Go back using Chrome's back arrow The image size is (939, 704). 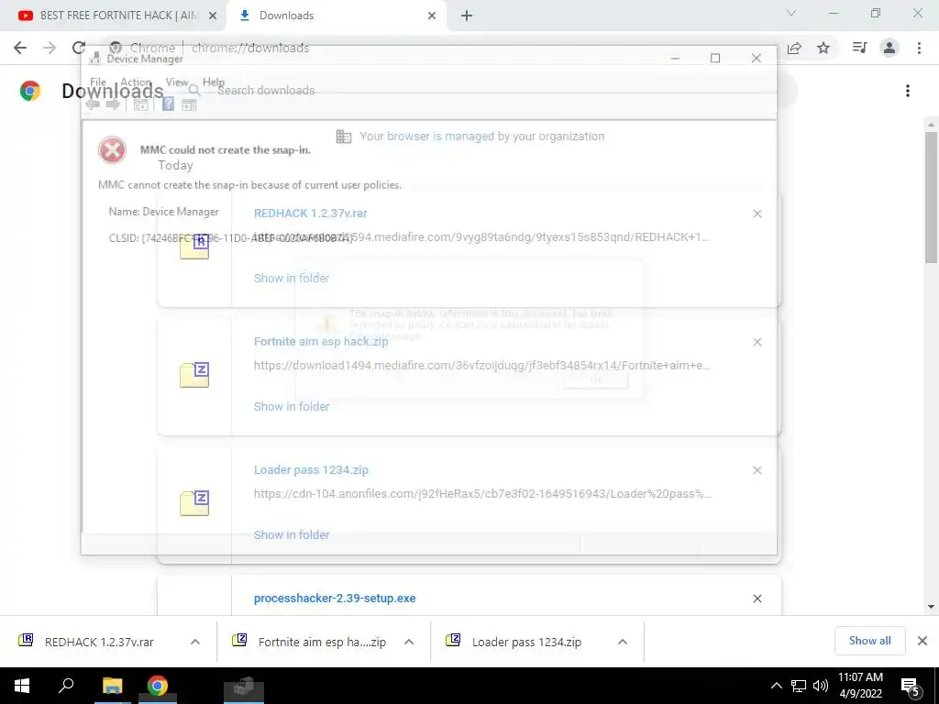20,48
